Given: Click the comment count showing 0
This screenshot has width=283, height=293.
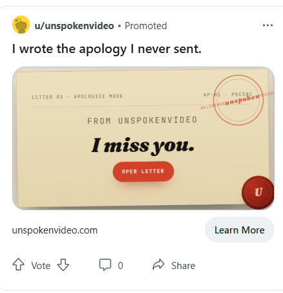Looking at the screenshot, I should tap(120, 266).
